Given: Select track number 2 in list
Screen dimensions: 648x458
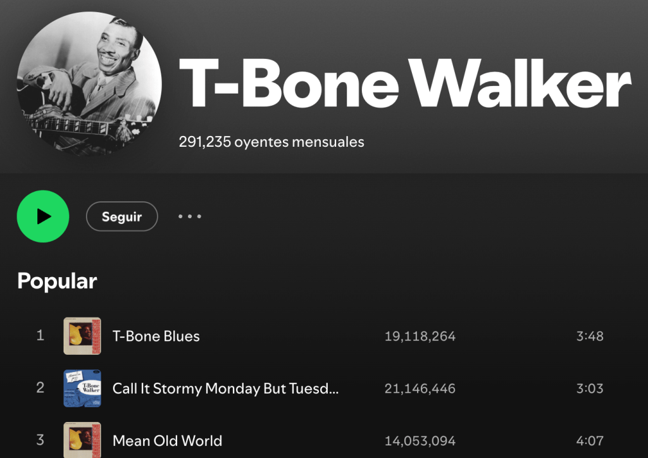Looking at the screenshot, I should 40,387.
